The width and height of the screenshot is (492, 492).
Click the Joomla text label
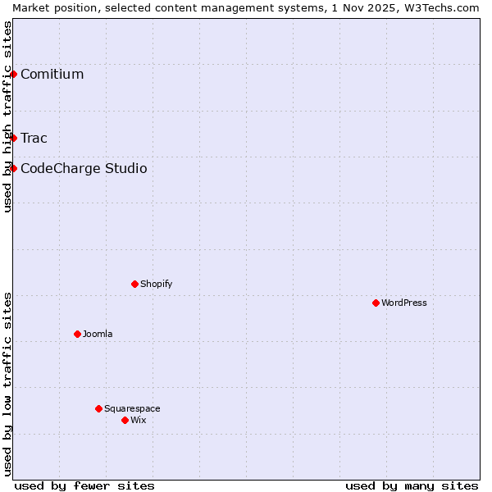[x=98, y=334]
